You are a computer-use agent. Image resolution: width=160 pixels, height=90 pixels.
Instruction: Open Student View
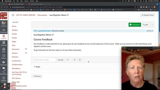pos(148,15)
